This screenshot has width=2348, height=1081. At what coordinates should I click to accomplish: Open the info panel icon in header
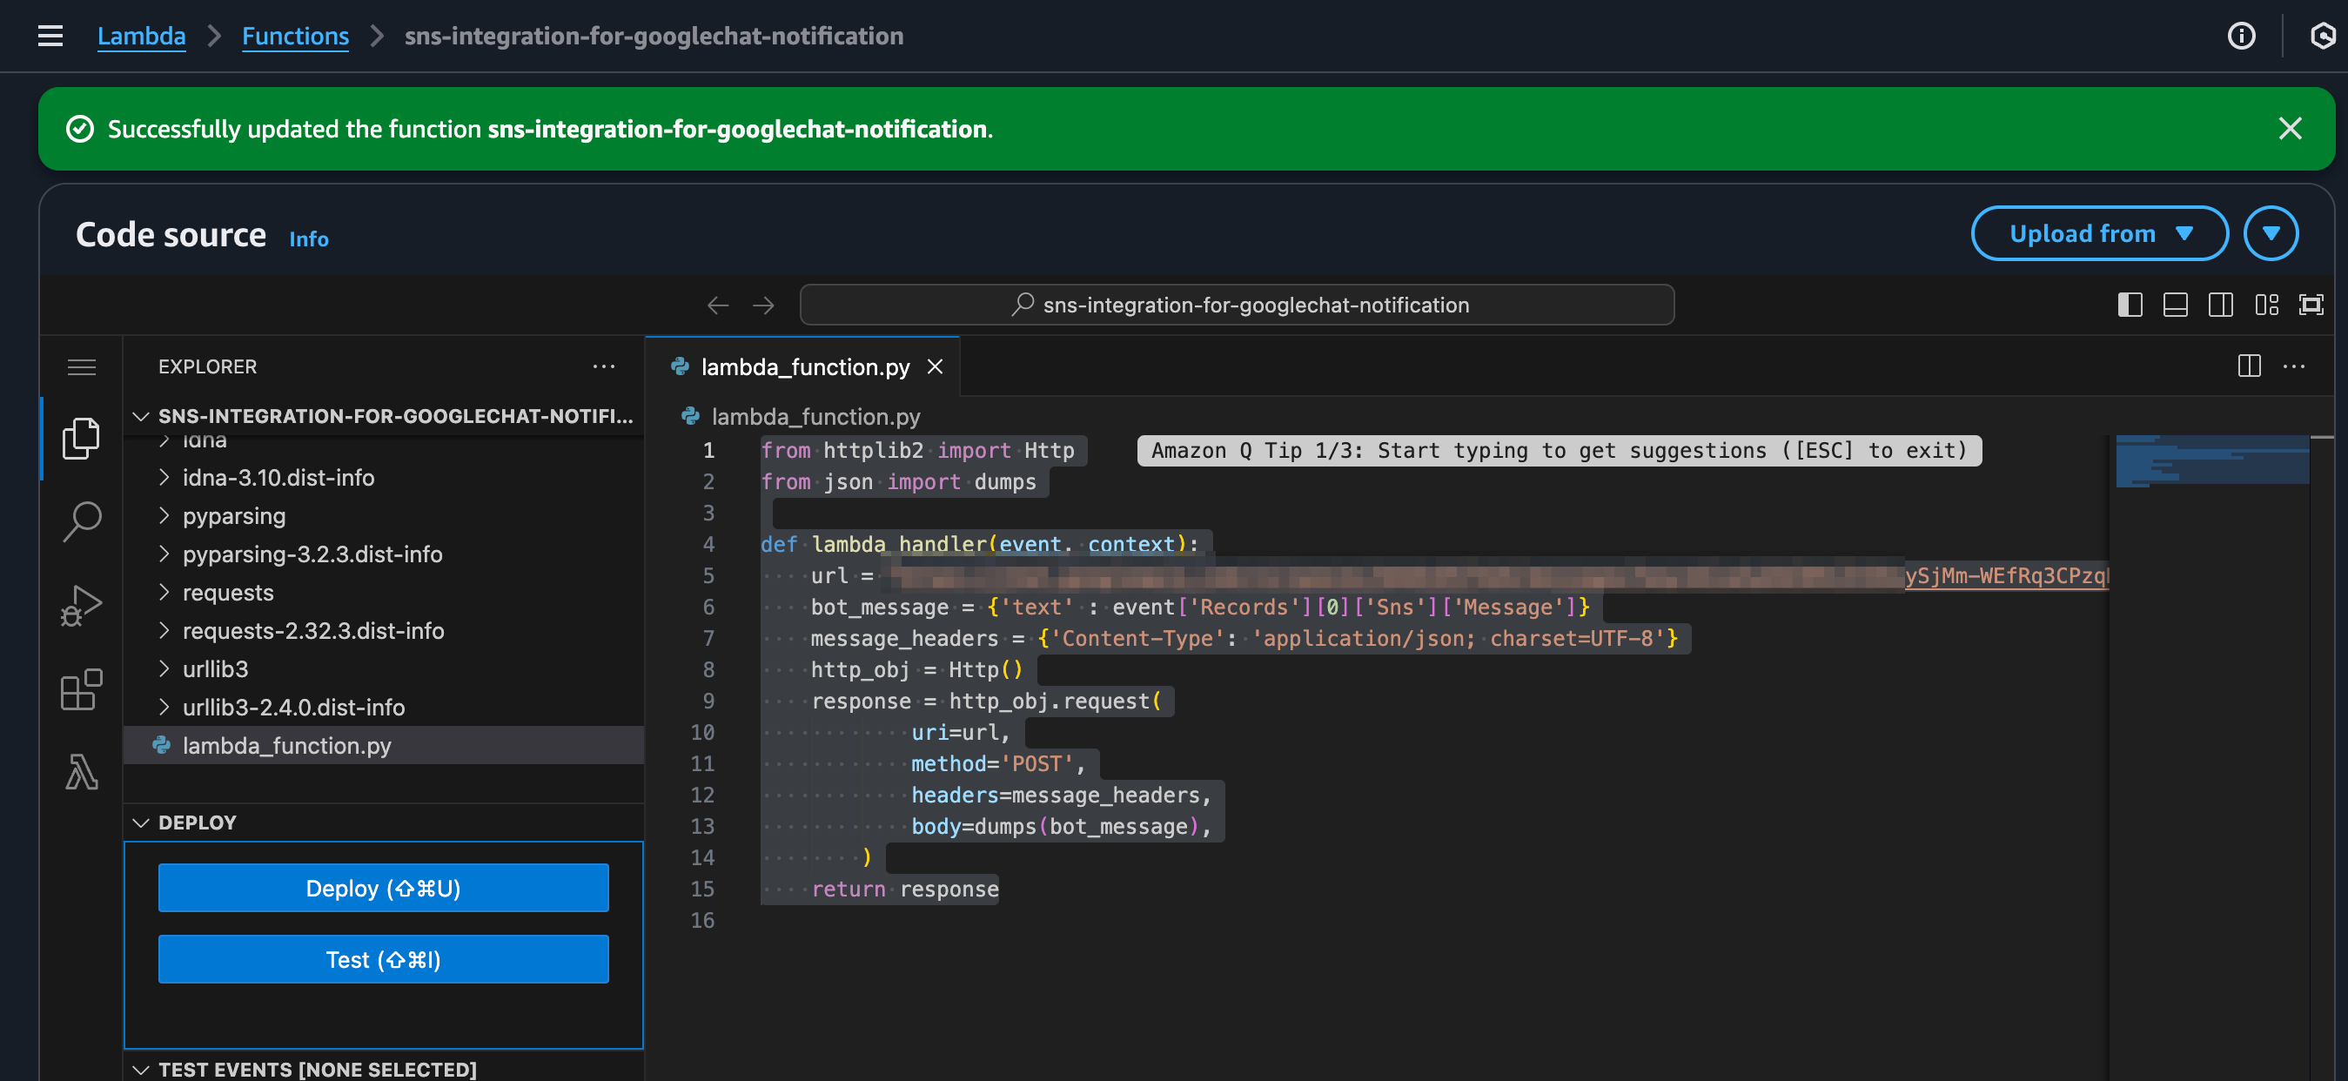[2241, 36]
